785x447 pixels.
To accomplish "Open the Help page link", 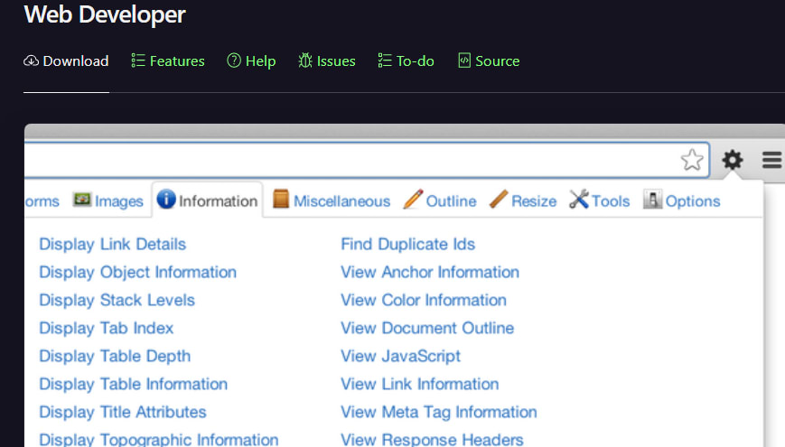I will click(251, 61).
